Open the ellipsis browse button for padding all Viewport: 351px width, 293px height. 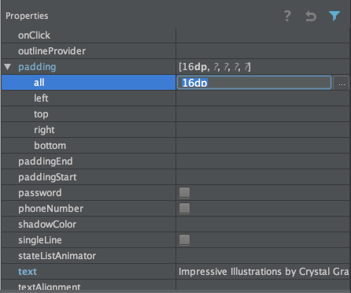(342, 83)
